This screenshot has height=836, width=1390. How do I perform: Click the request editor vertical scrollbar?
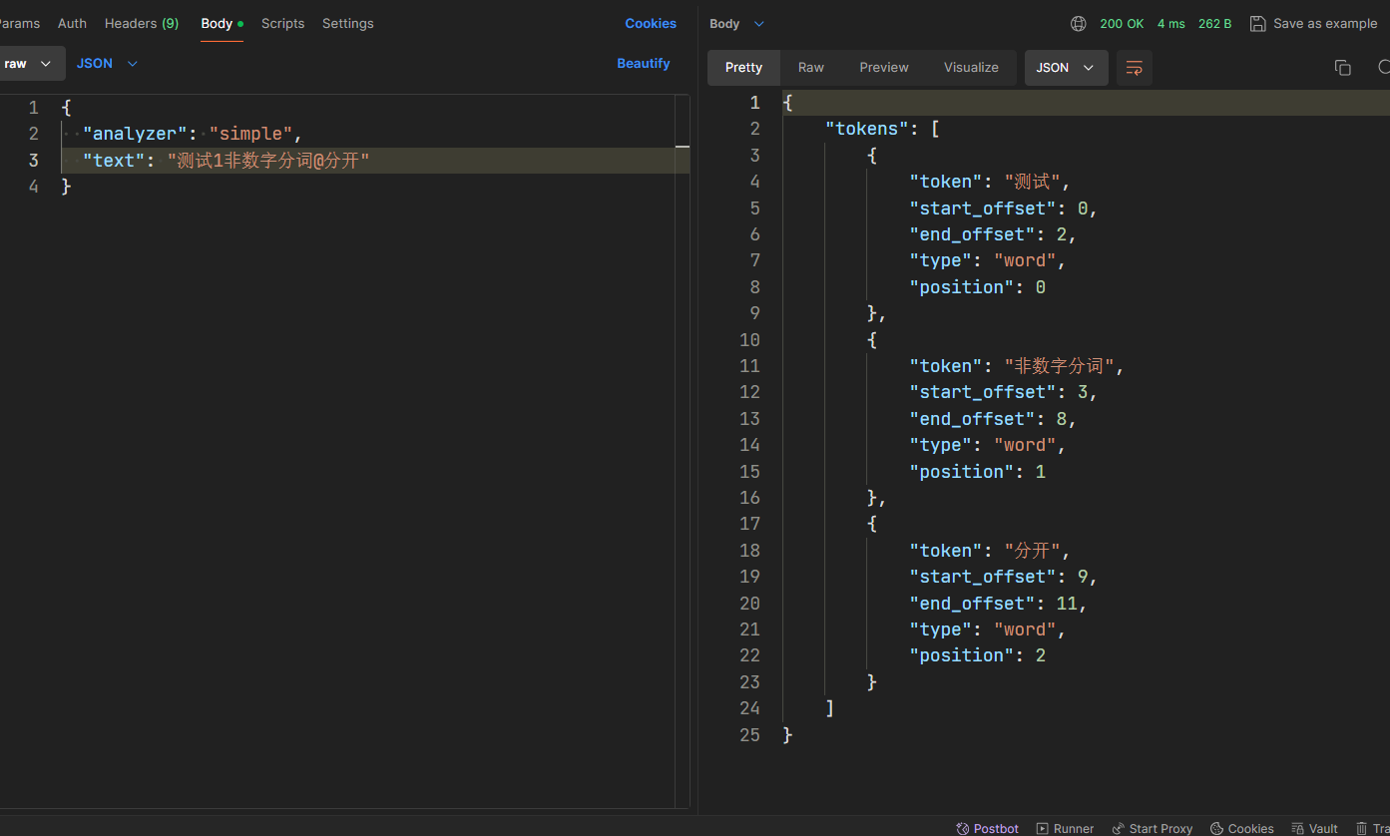pos(683,449)
